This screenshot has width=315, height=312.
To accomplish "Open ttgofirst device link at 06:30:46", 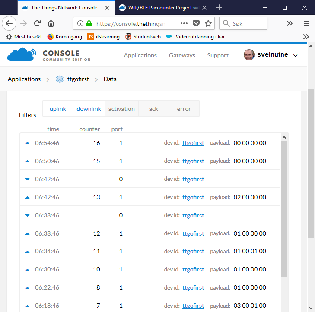I will [193, 269].
